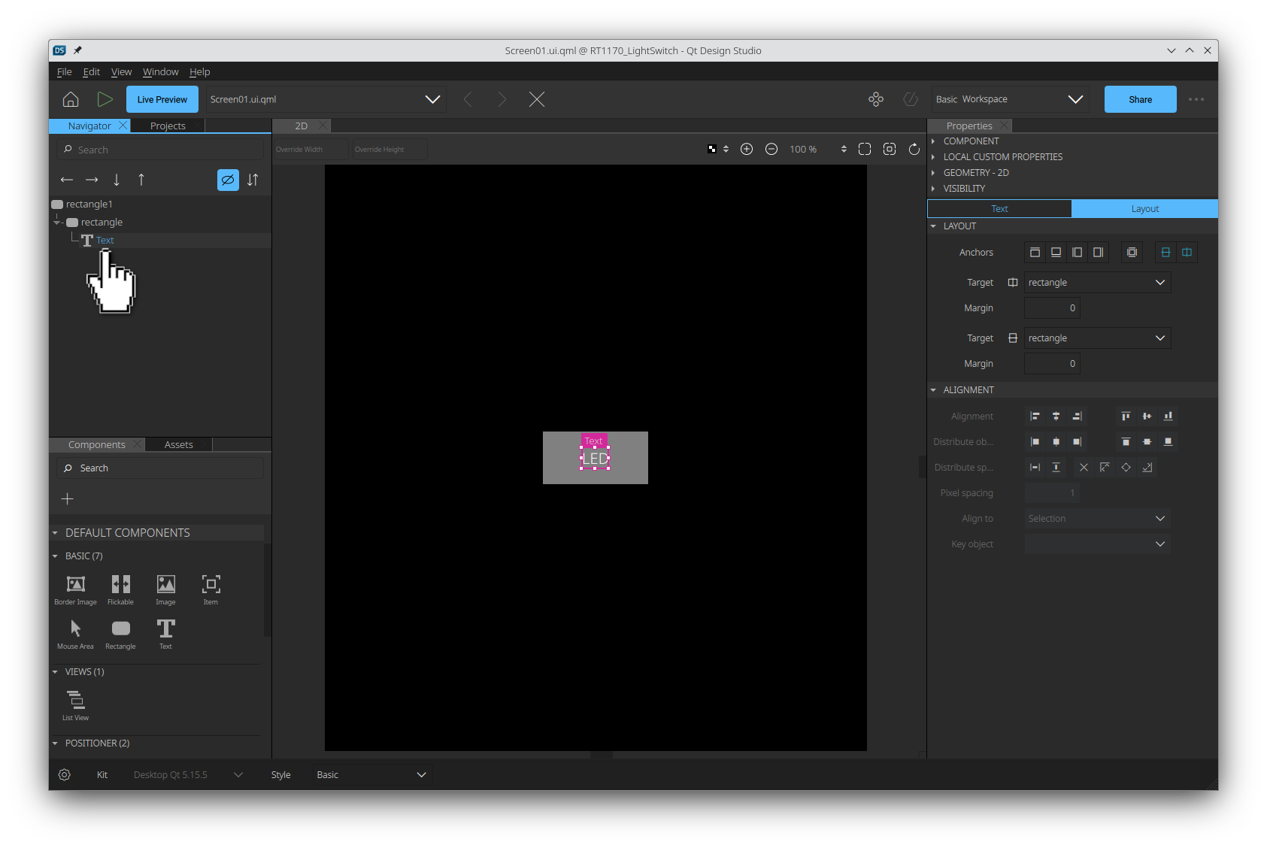This screenshot has width=1267, height=848.
Task: Start Live Preview
Action: [x=162, y=98]
